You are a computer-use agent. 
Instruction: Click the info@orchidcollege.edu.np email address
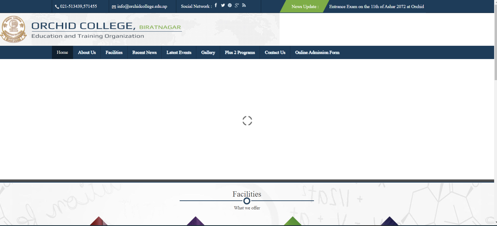tap(142, 7)
